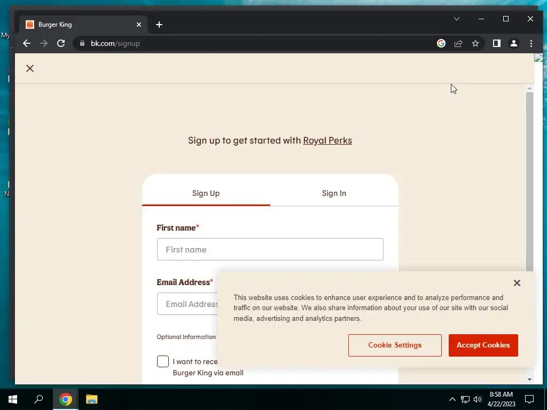Open the taskbar clock and date
The height and width of the screenshot is (410, 547).
501,399
